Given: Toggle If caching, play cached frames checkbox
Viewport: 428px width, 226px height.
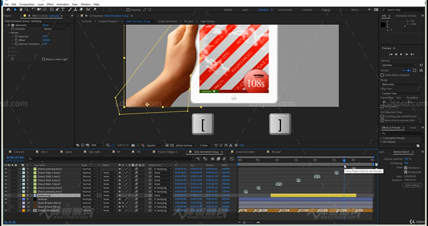Looking at the screenshot, I should [x=382, y=116].
